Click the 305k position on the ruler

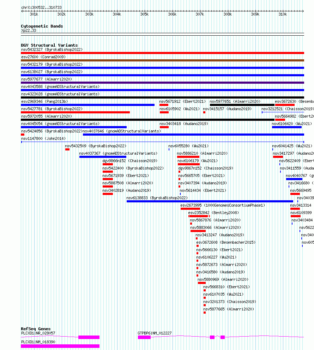coord(144,14)
